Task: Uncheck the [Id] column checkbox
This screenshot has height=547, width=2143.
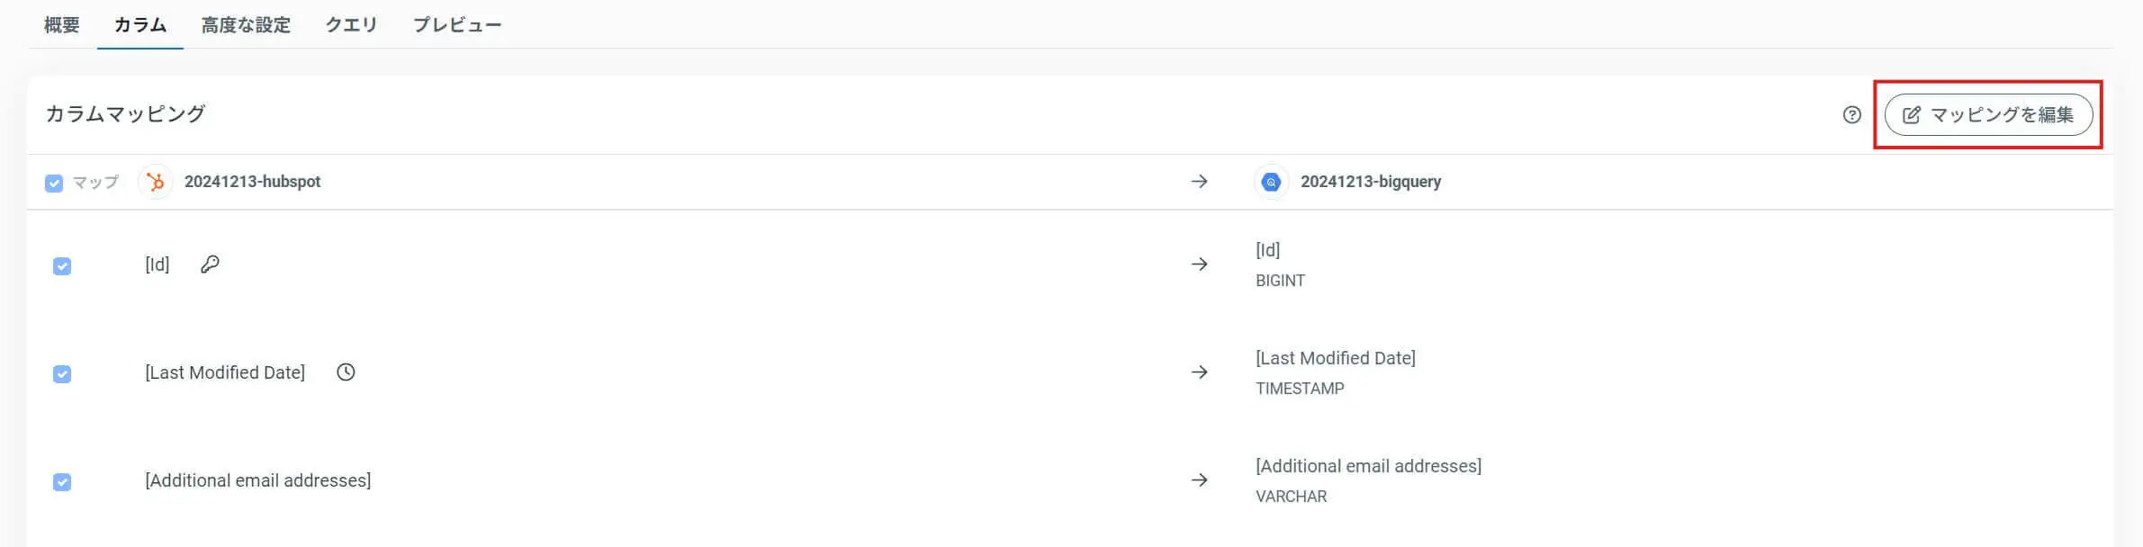Action: (62, 266)
